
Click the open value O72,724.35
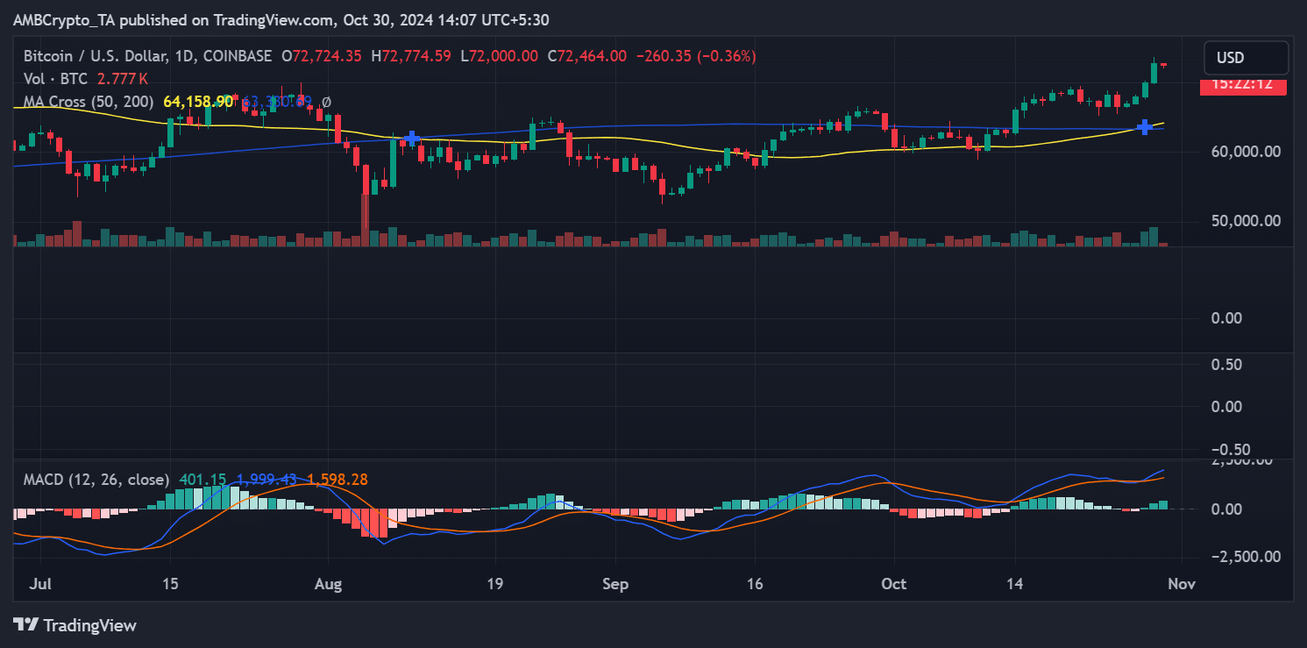[322, 56]
